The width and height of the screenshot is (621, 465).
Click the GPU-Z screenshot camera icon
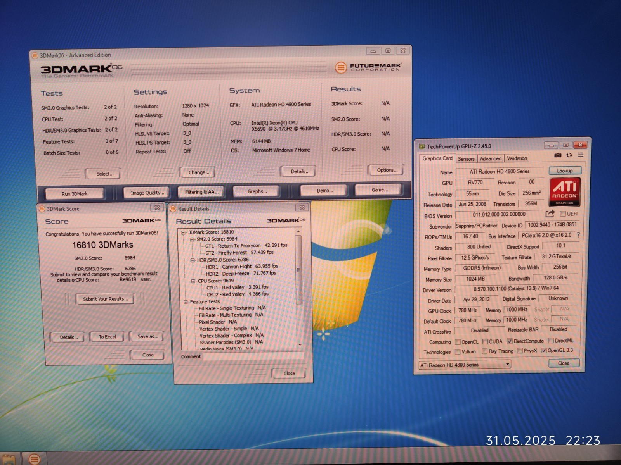point(558,155)
